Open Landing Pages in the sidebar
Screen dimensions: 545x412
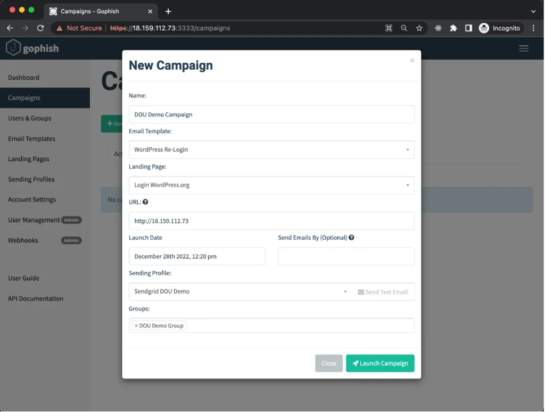[x=29, y=158]
